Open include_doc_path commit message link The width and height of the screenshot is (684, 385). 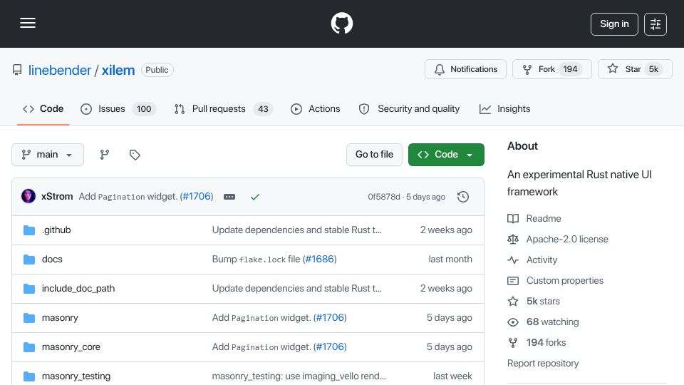(296, 289)
